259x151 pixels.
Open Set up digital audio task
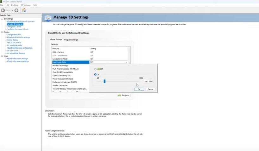click(14, 45)
